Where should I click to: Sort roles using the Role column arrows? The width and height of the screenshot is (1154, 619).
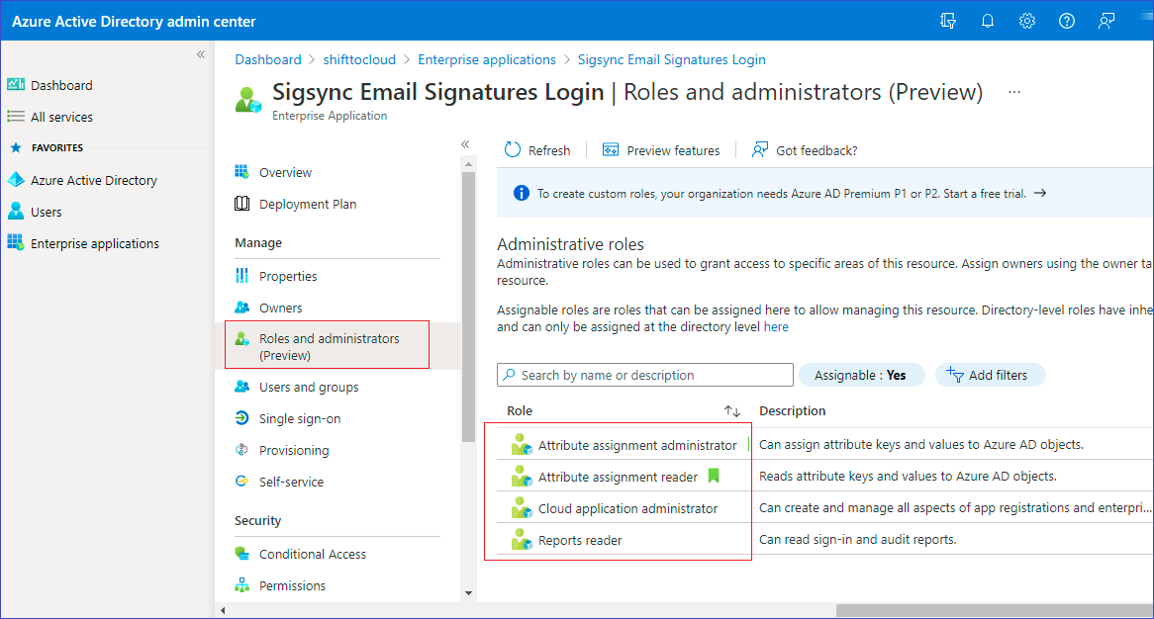[732, 410]
